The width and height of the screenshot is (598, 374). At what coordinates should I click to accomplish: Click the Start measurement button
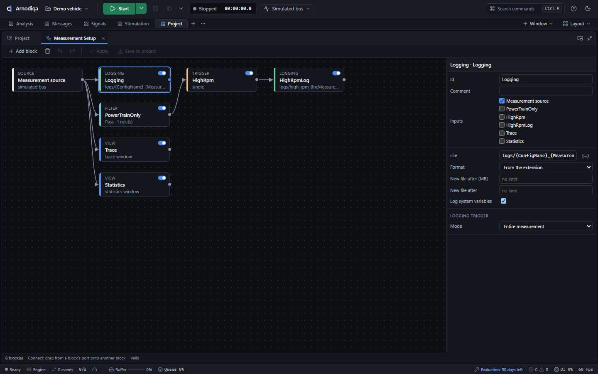coord(119,9)
